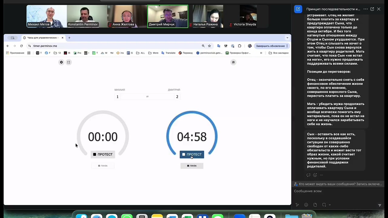Open the IB bookmark
This screenshot has height=218, width=388.
tap(67, 53)
